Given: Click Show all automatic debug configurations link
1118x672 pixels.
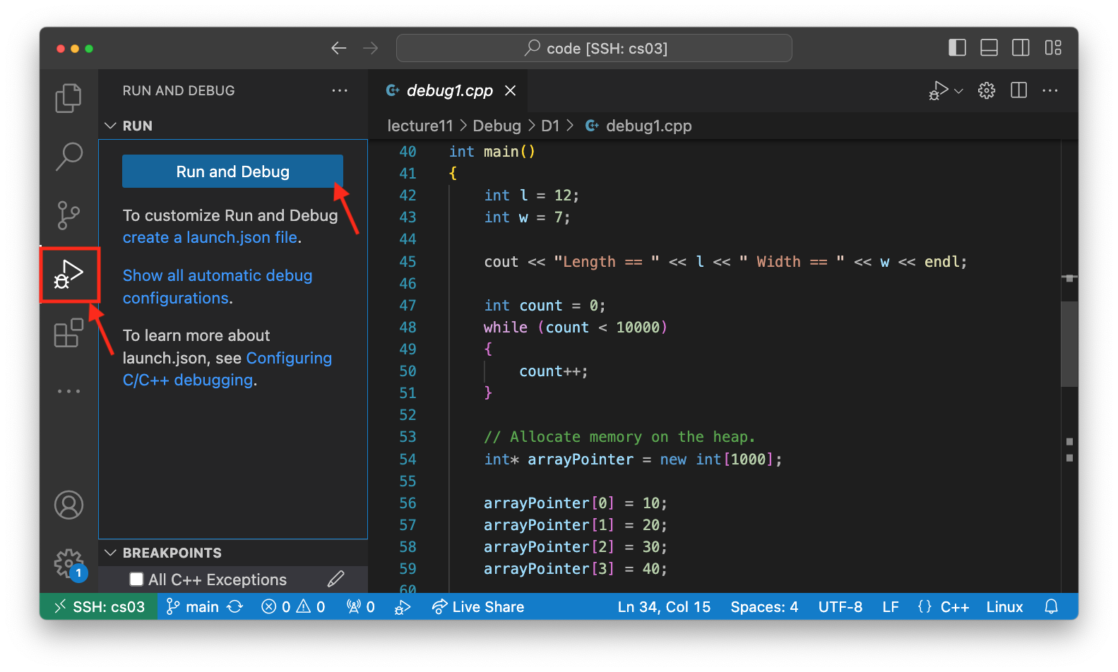Looking at the screenshot, I should (218, 287).
